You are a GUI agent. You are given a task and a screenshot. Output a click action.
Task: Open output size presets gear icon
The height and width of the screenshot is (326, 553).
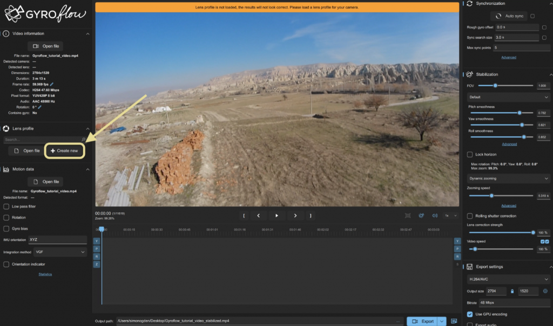click(x=545, y=291)
